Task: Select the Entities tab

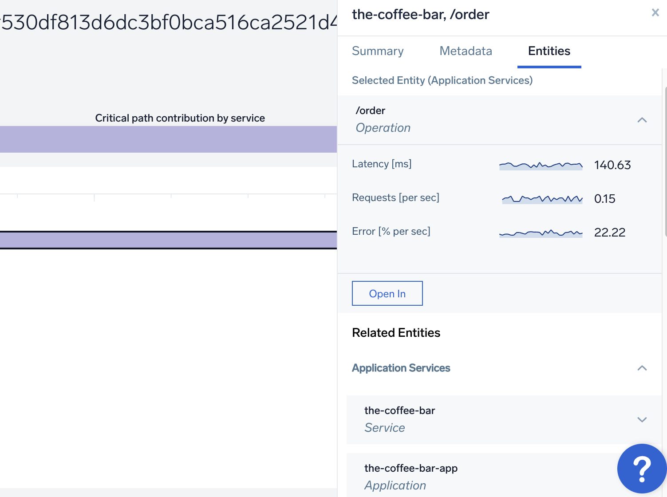Action: 549,51
